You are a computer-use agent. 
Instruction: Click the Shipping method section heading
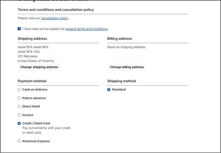pyautogui.click(x=122, y=81)
